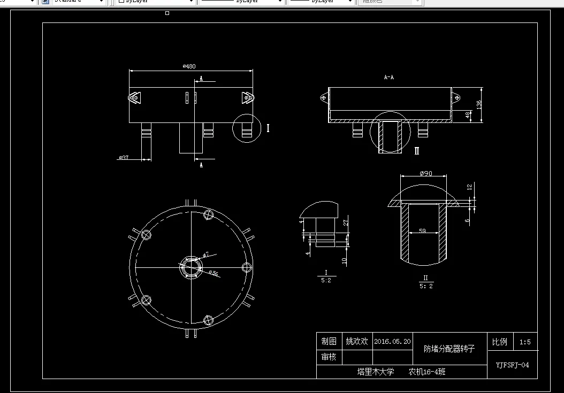
Task: Click the 制图 cell in title block
Action: (329, 341)
